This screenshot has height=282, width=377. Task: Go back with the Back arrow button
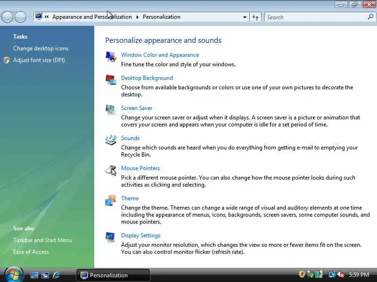[x=7, y=17]
